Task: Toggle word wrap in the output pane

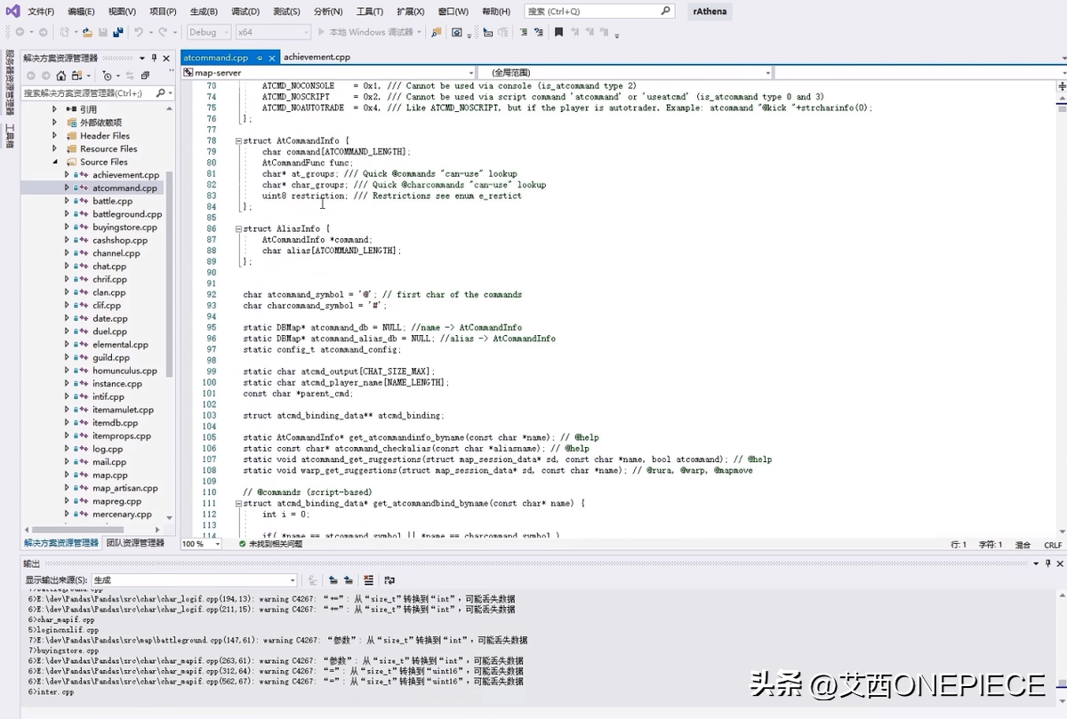Action: pyautogui.click(x=389, y=579)
